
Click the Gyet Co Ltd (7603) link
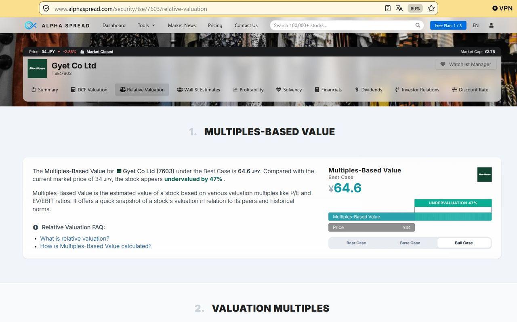149,171
